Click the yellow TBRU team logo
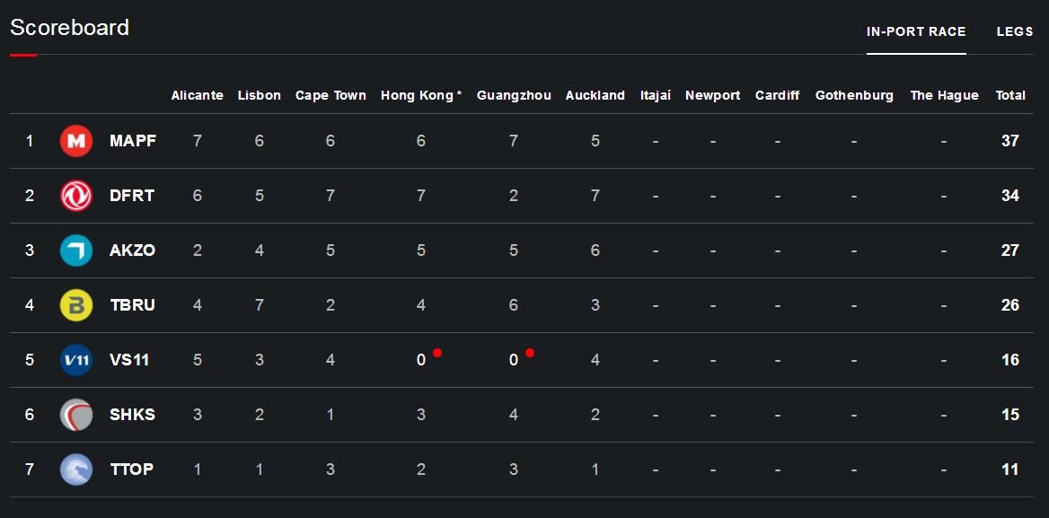This screenshot has width=1049, height=518. tap(76, 305)
